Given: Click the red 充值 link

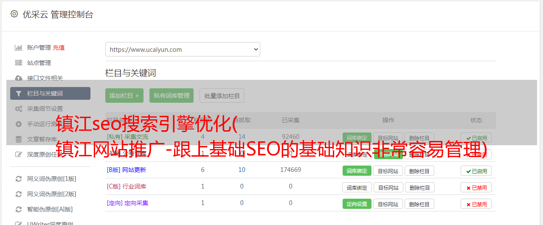Looking at the screenshot, I should 59,48.
